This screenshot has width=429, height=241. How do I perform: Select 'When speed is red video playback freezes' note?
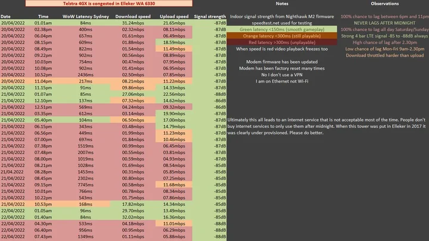click(x=282, y=49)
